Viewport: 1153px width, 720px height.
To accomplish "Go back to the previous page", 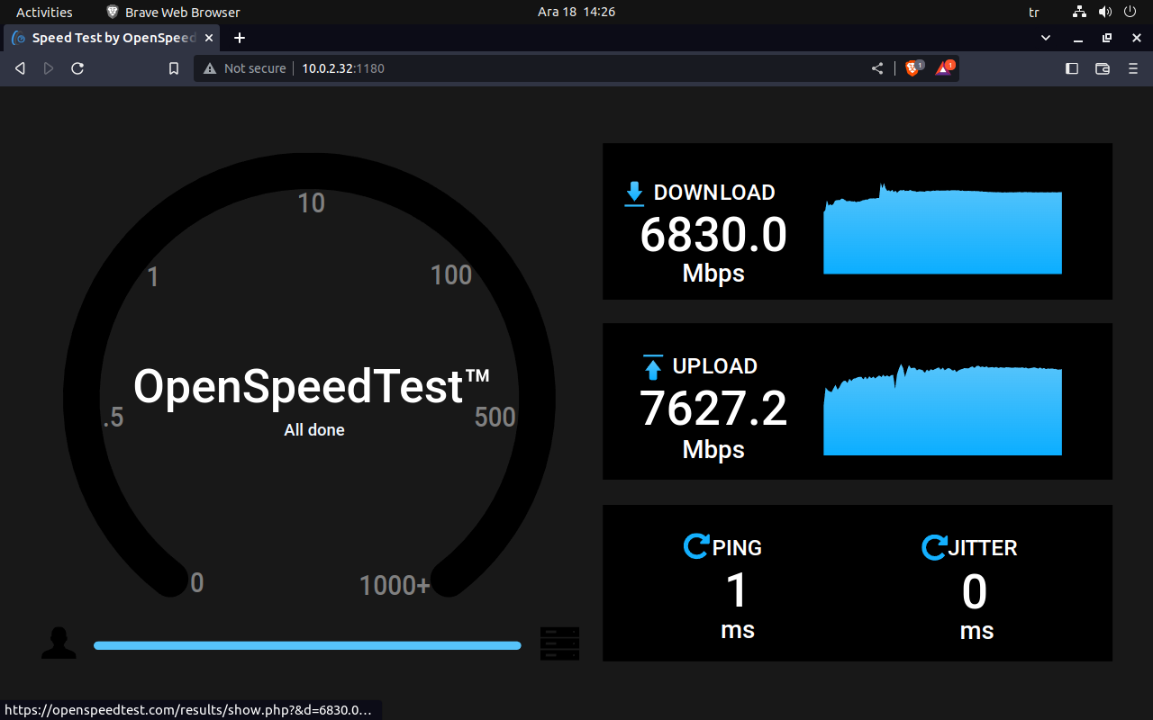I will pos(20,68).
